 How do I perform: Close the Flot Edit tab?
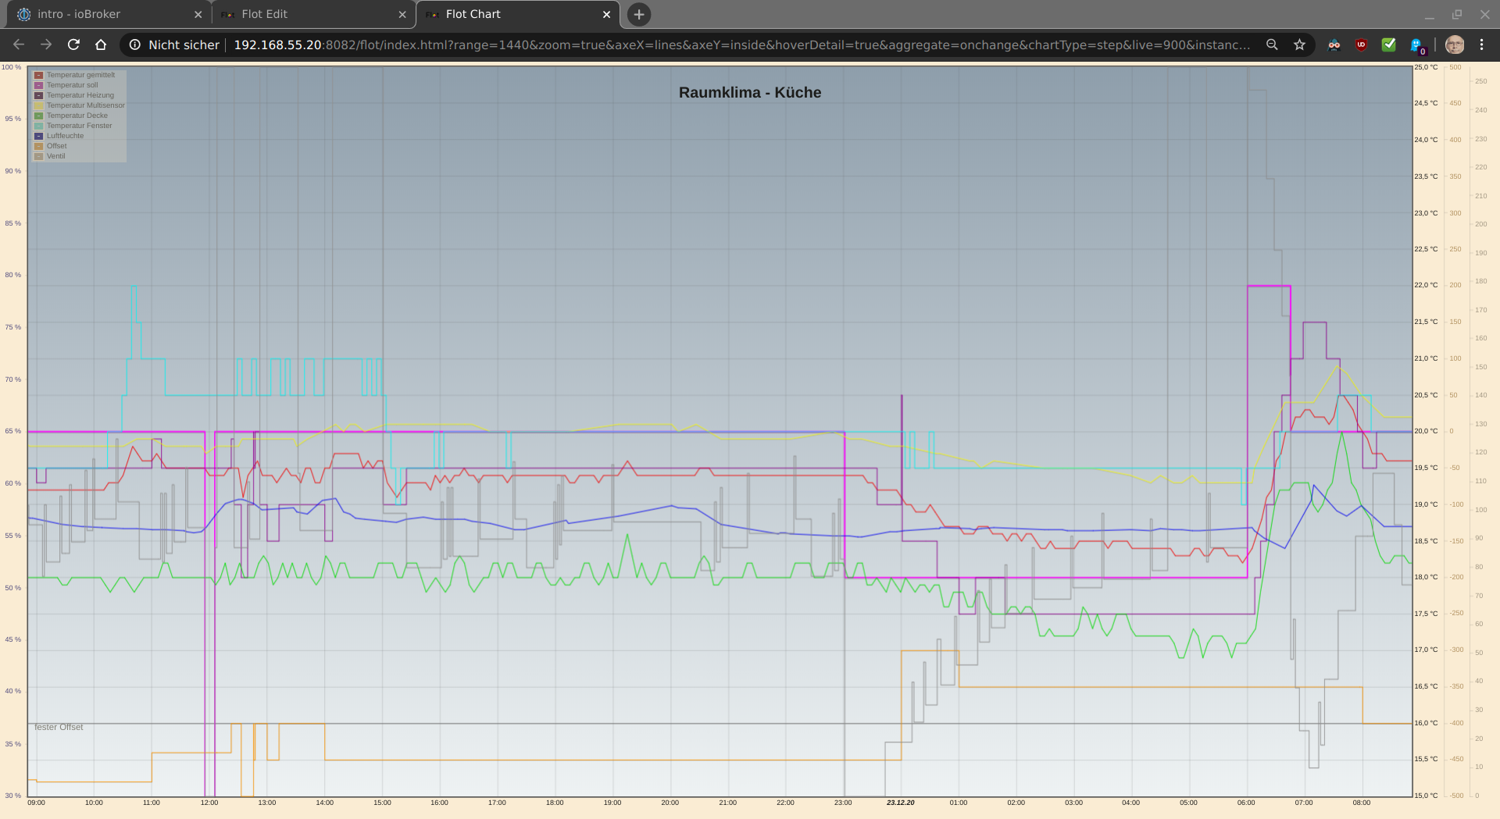402,14
